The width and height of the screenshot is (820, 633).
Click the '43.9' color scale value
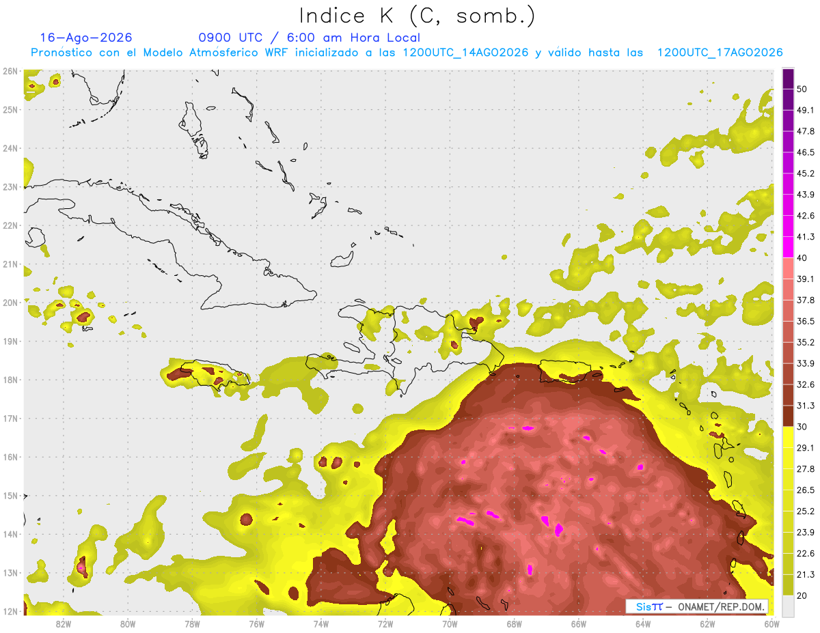pyautogui.click(x=805, y=195)
